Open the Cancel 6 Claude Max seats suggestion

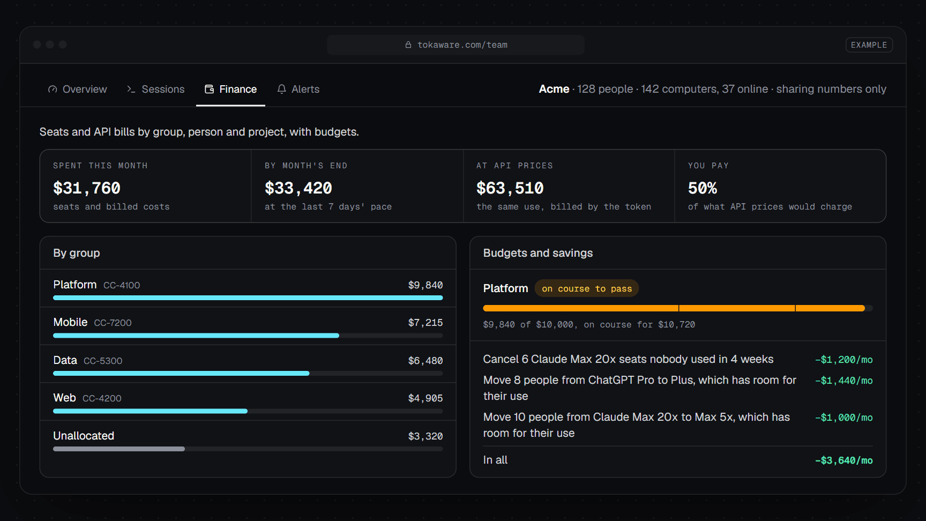pos(678,359)
